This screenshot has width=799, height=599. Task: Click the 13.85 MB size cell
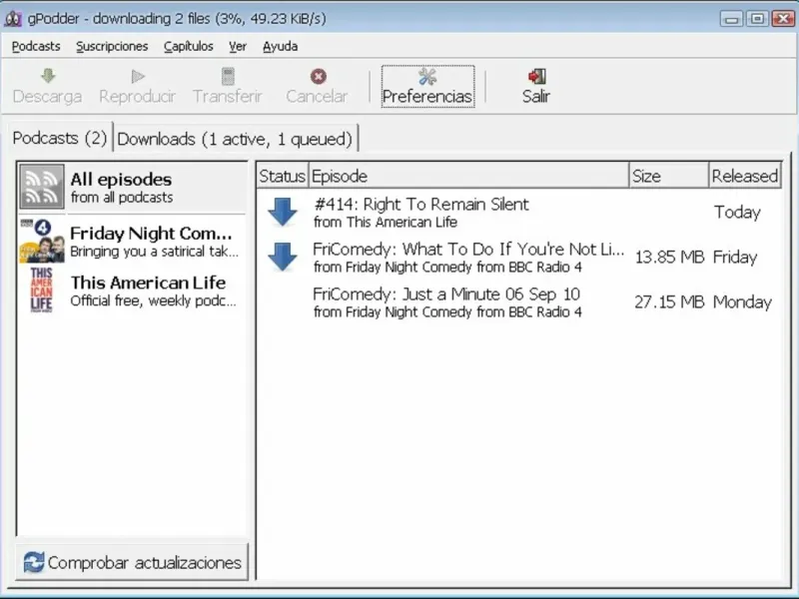(x=669, y=257)
